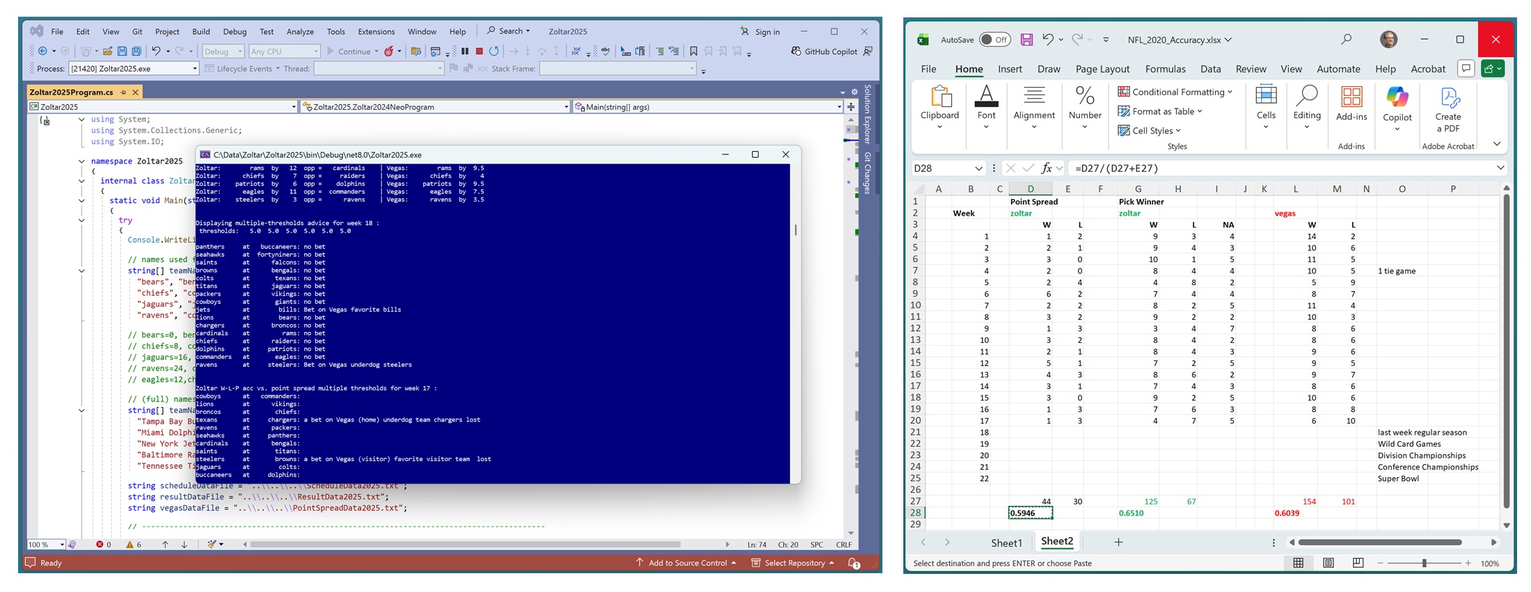Pause execution via Break All icon
The height and width of the screenshot is (592, 1531).
[x=465, y=51]
